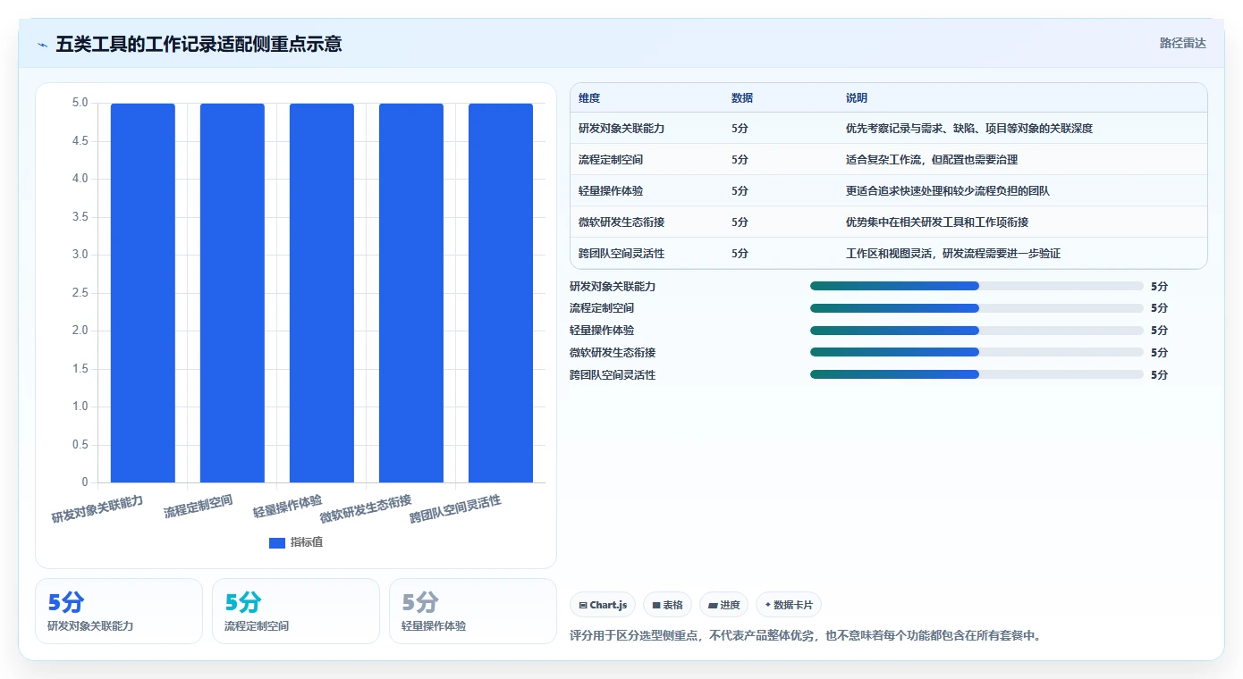Click the 表格 tag
The height and width of the screenshot is (679, 1243).
tap(667, 605)
